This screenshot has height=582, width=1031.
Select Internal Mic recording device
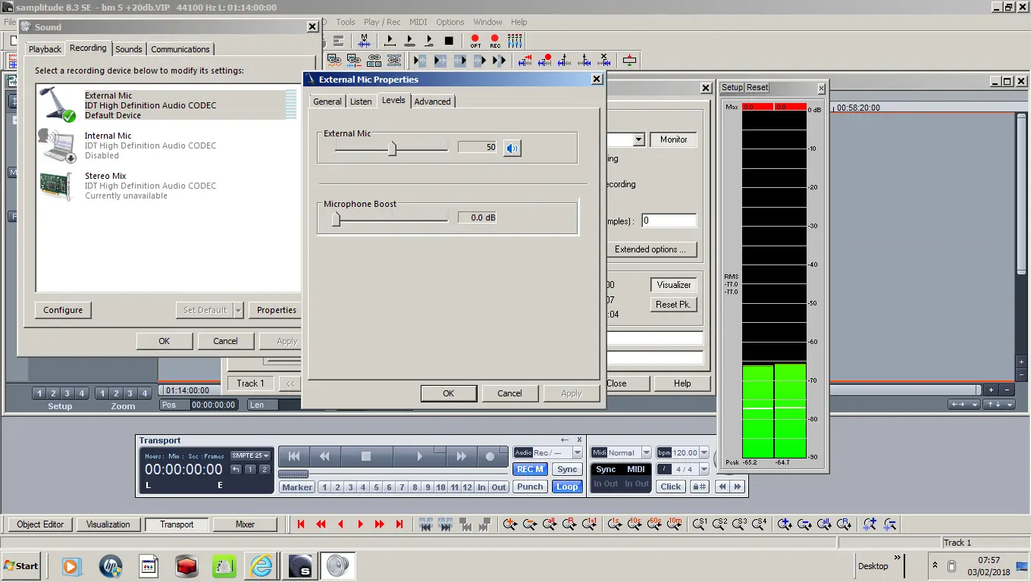click(x=108, y=145)
